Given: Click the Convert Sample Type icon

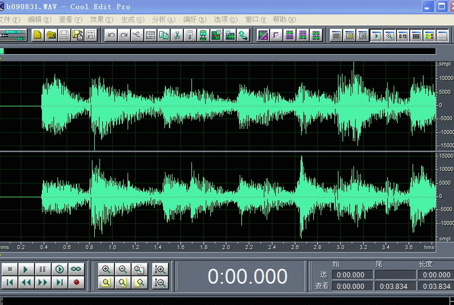Looking at the screenshot, I should click(243, 35).
